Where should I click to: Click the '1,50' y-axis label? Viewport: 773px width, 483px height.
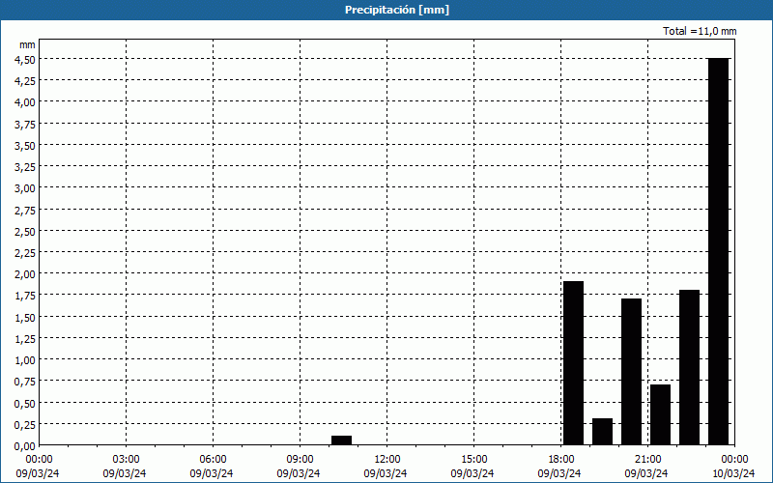coord(25,318)
